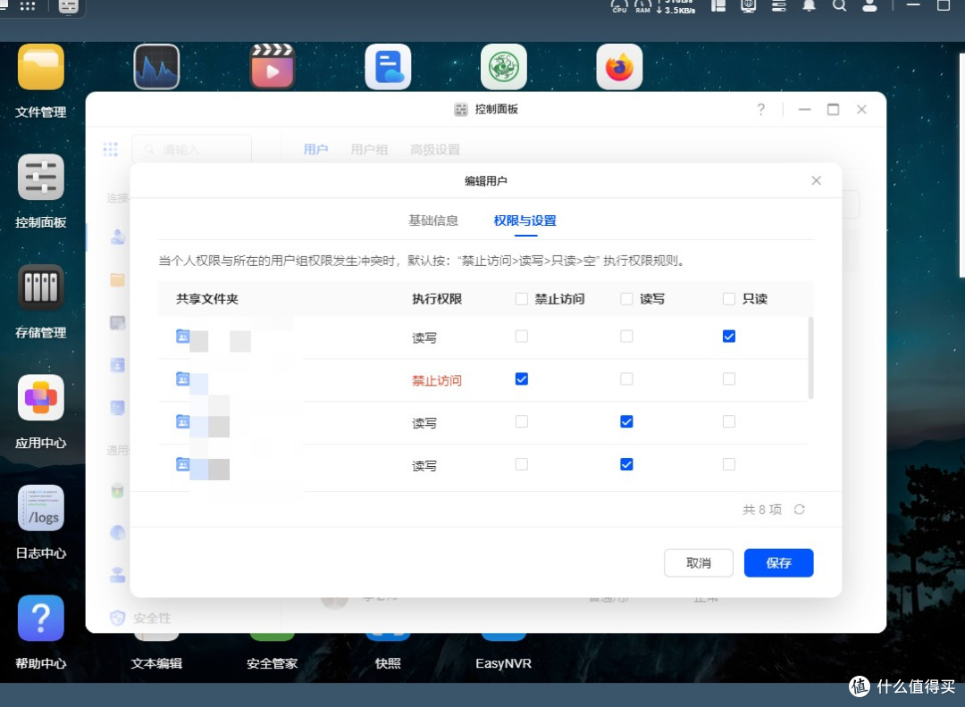Select the 权限与设置 tab
Screen dimensions: 965x707
click(525, 220)
